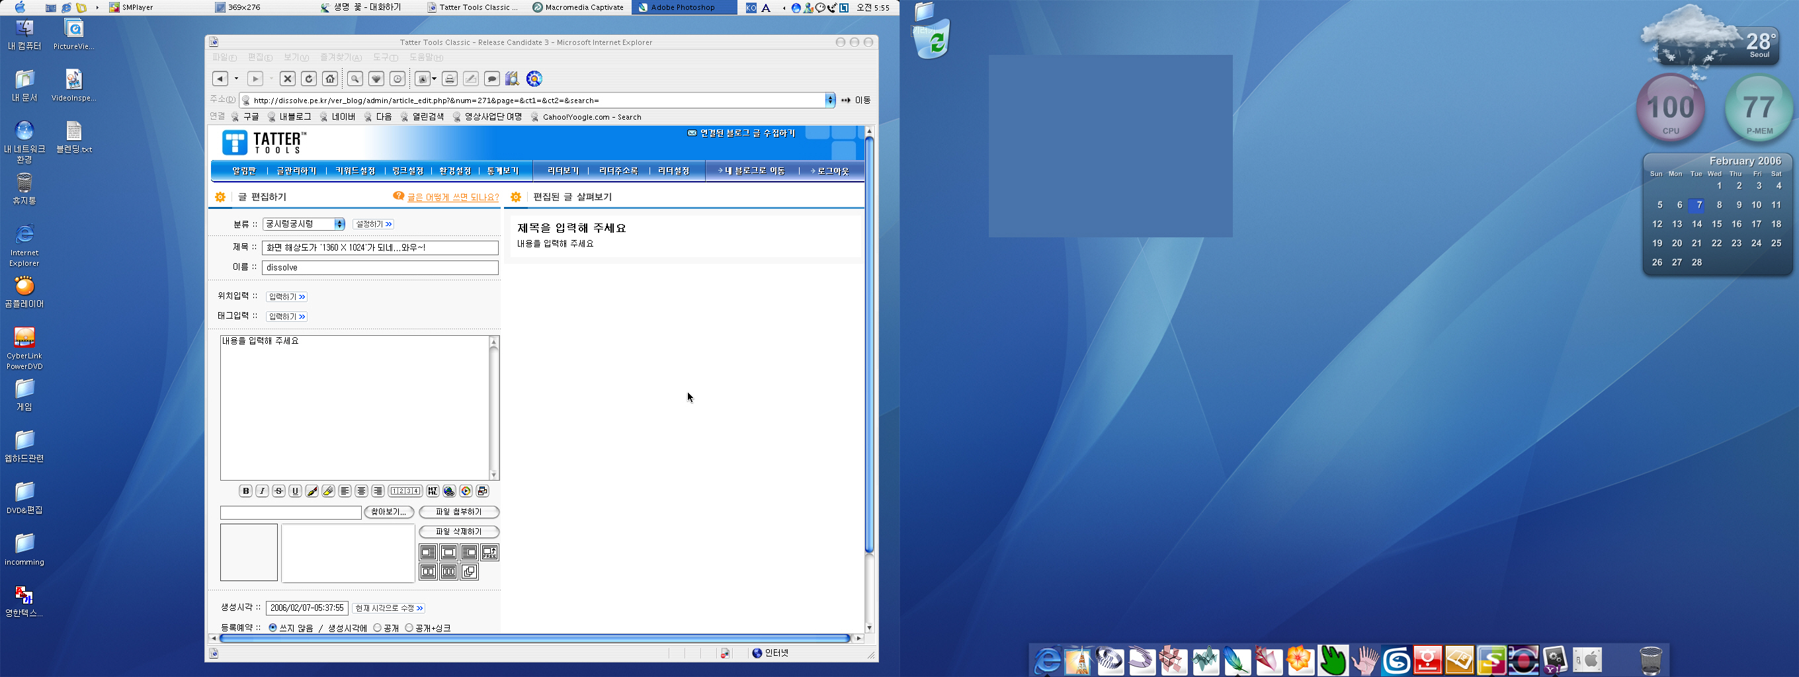Select the yellow highlighter tool

pyautogui.click(x=328, y=491)
